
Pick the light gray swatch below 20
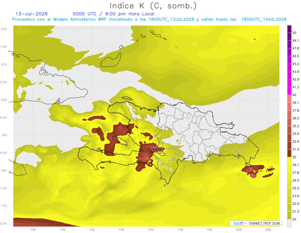tap(289, 223)
